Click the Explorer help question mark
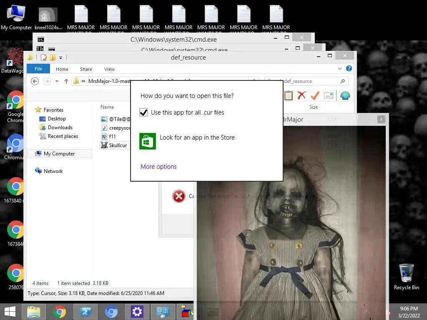The width and height of the screenshot is (427, 320). pos(349,69)
